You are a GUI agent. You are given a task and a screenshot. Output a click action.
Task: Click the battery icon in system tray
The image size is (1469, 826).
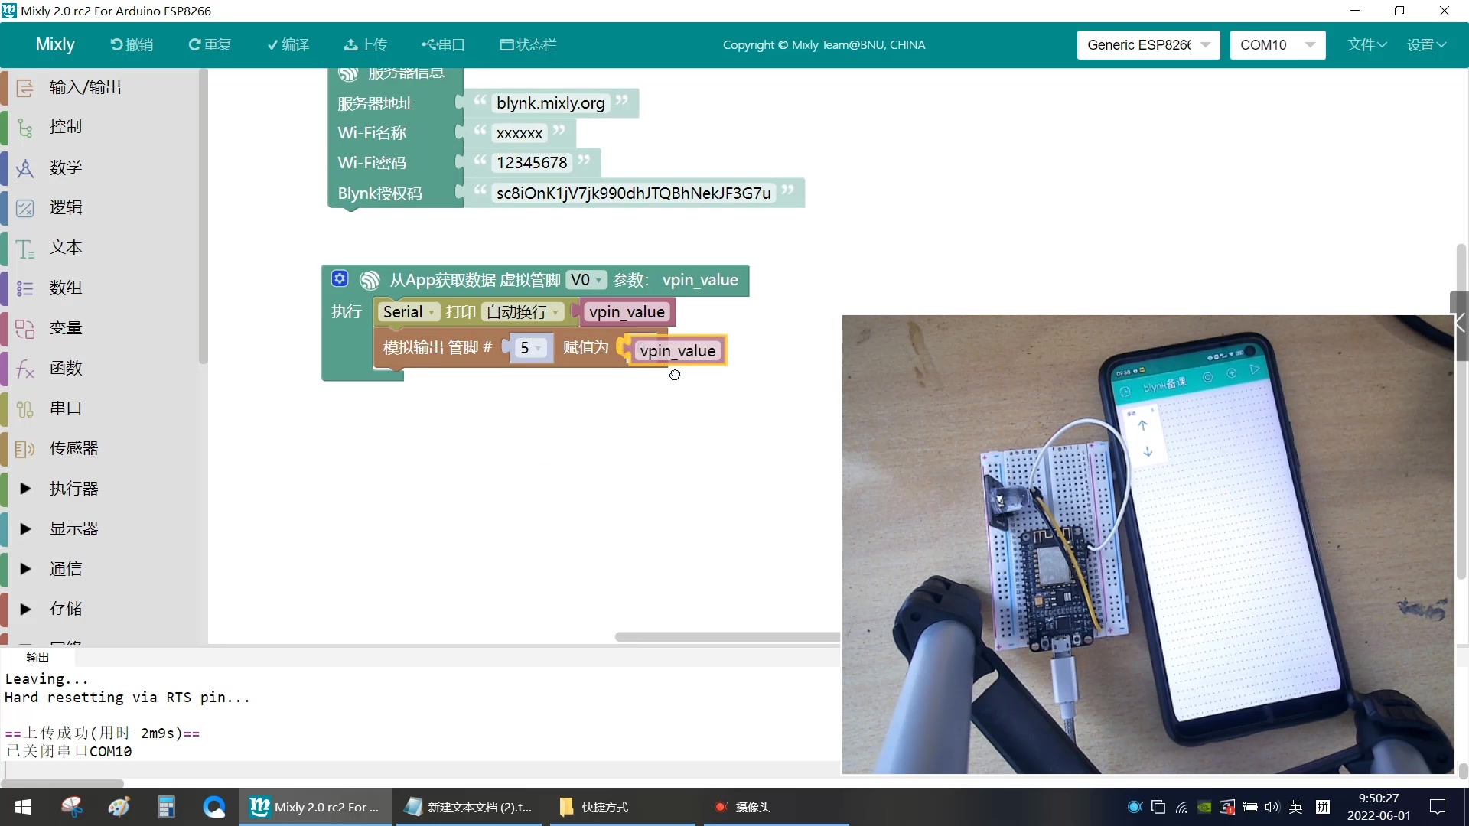[x=1250, y=807]
